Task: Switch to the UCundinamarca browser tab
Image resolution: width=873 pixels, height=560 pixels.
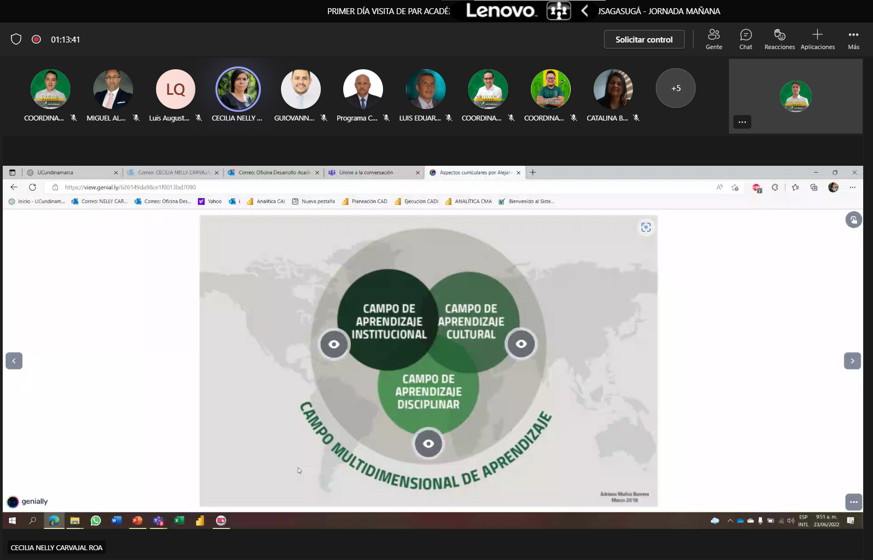Action: [x=72, y=172]
